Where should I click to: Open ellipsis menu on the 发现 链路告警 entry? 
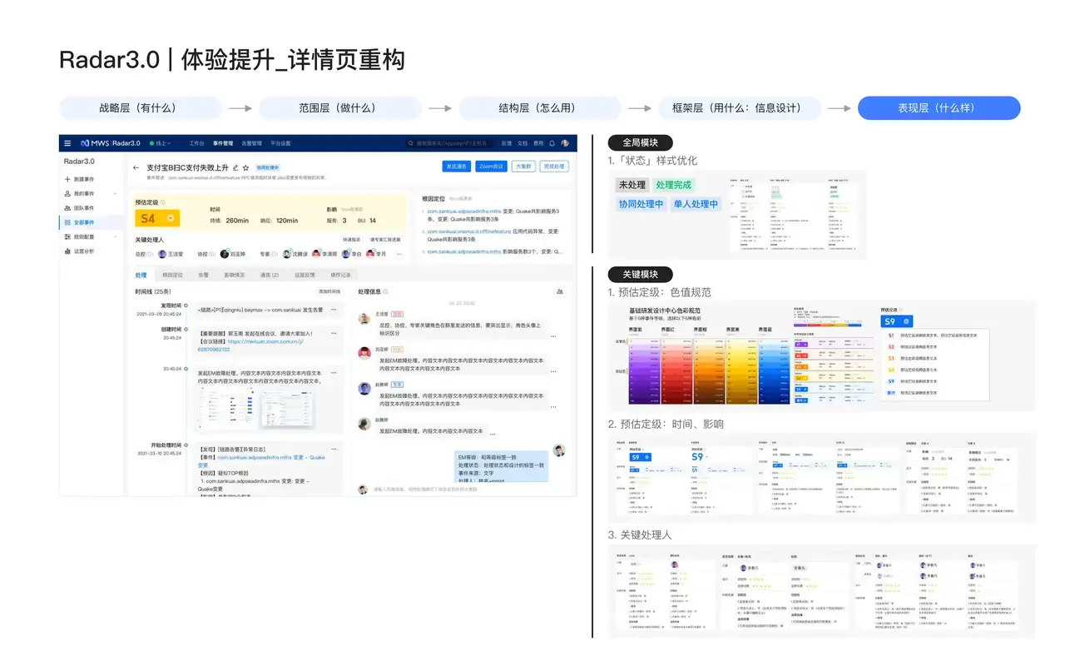coord(334,449)
